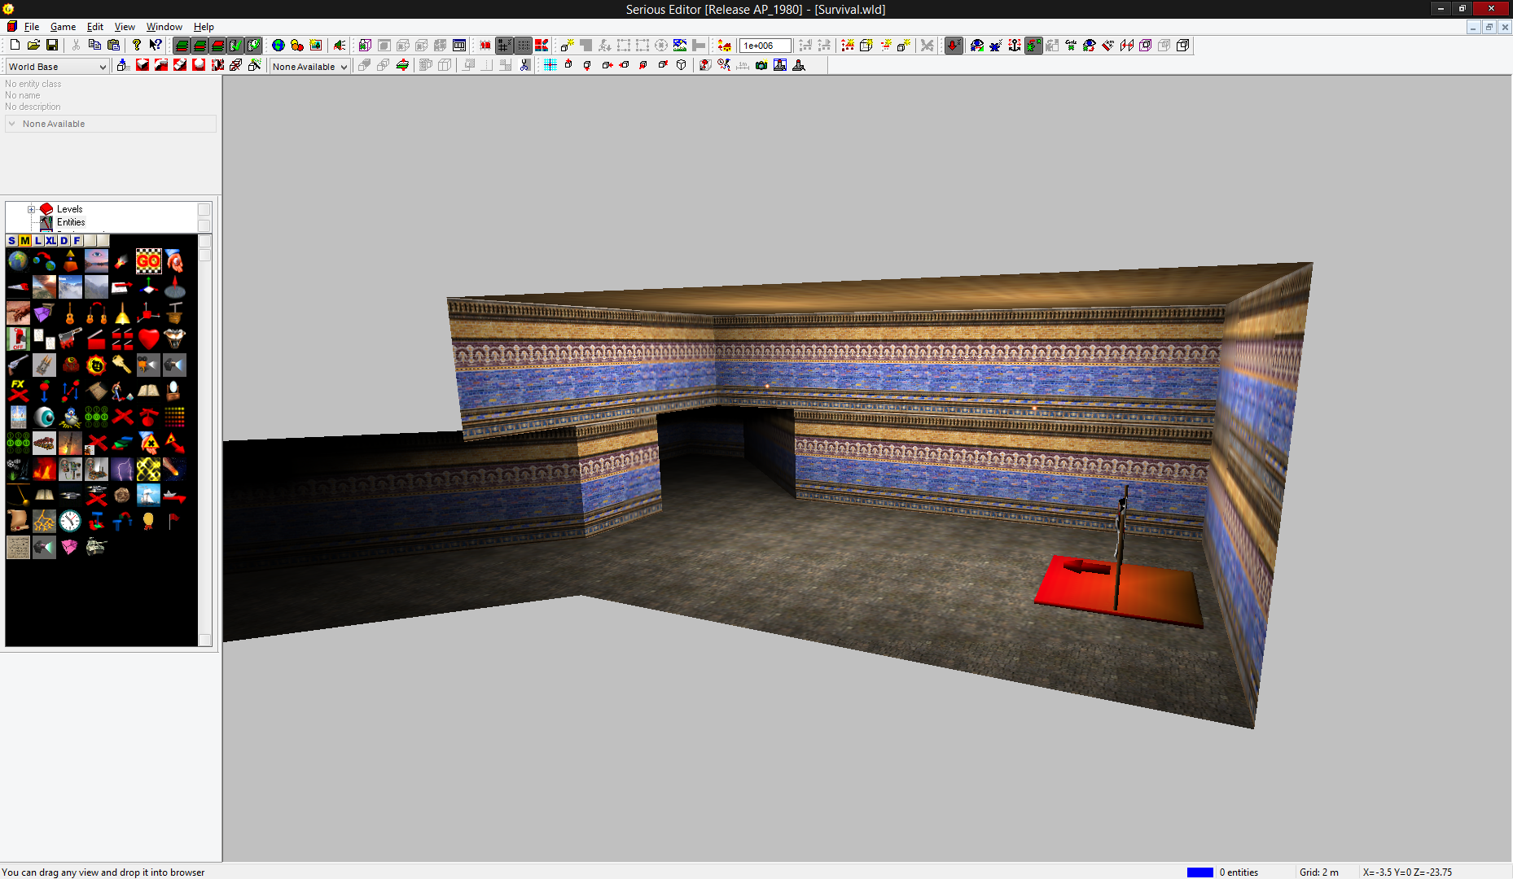Toggle first green-red layers mode button

[x=182, y=46]
